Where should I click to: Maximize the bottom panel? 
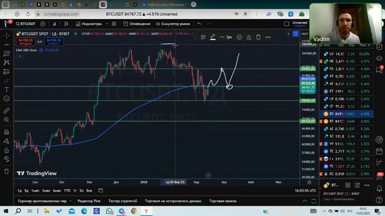click(313, 201)
